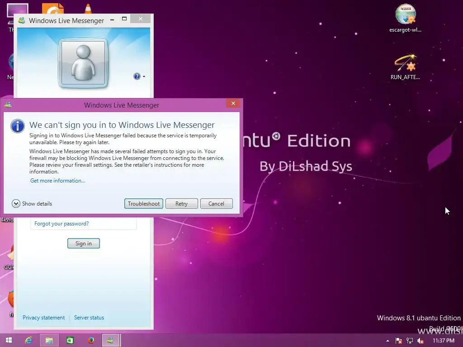Maximize the Windows Live Messenger main window
Screen dimensions: 463x347
point(124,19)
